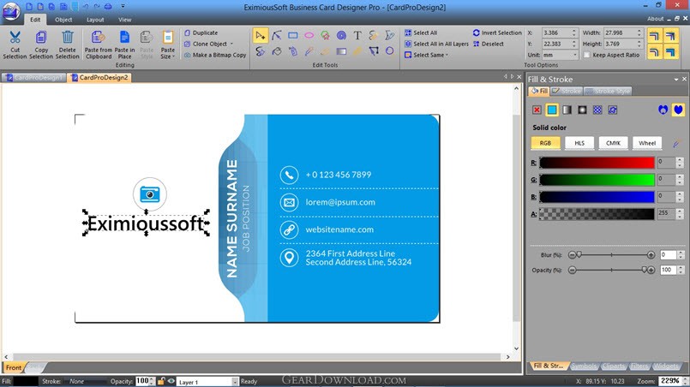Click Cut Selection scissors icon

coord(15,37)
